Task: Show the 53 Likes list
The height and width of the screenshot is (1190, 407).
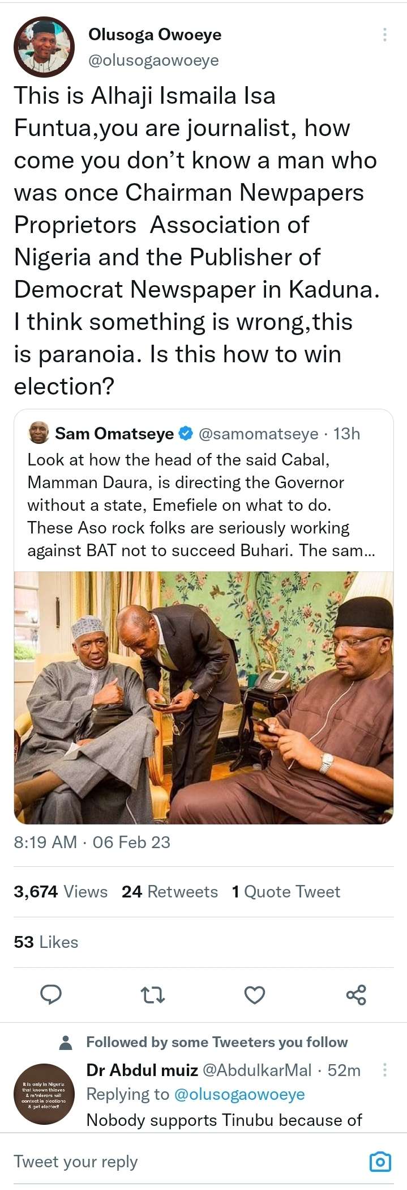Action: 46,942
